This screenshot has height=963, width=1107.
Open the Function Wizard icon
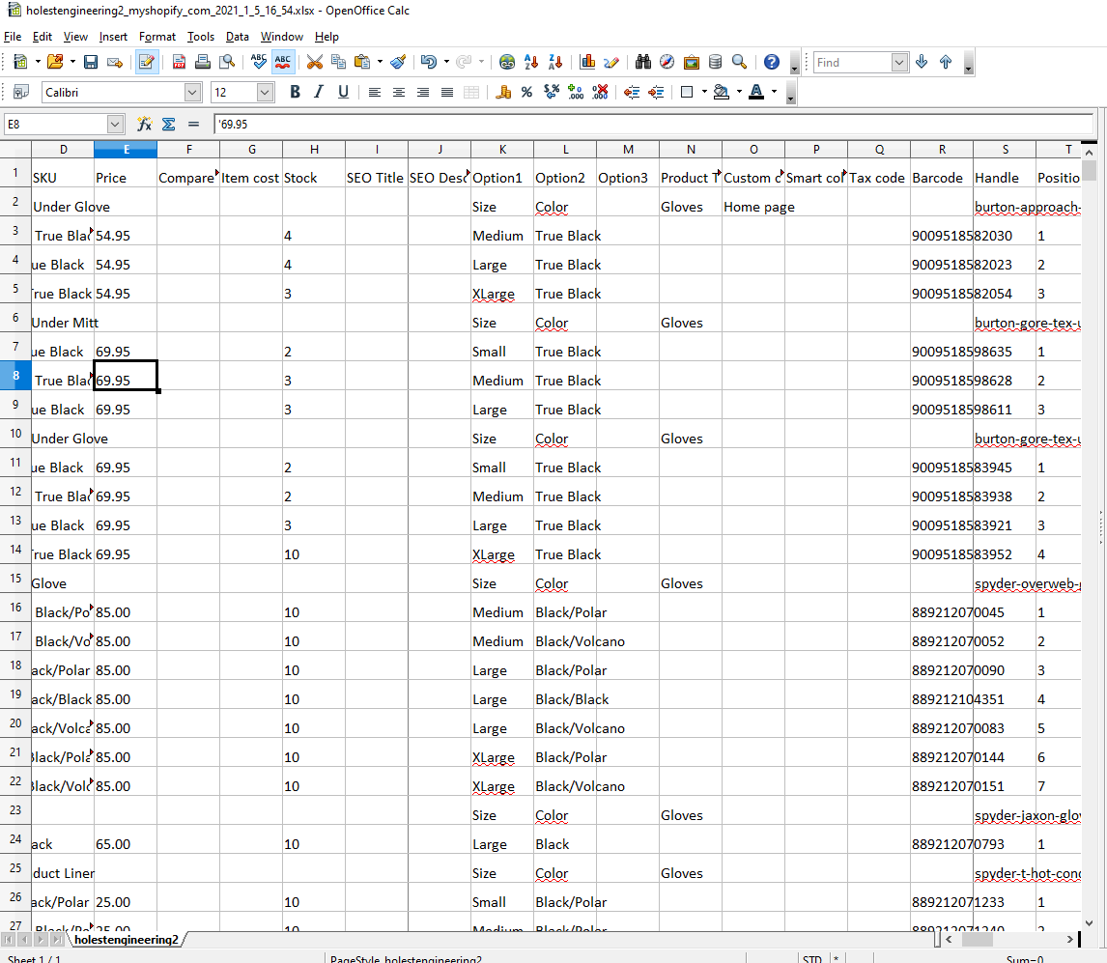pyautogui.click(x=145, y=124)
